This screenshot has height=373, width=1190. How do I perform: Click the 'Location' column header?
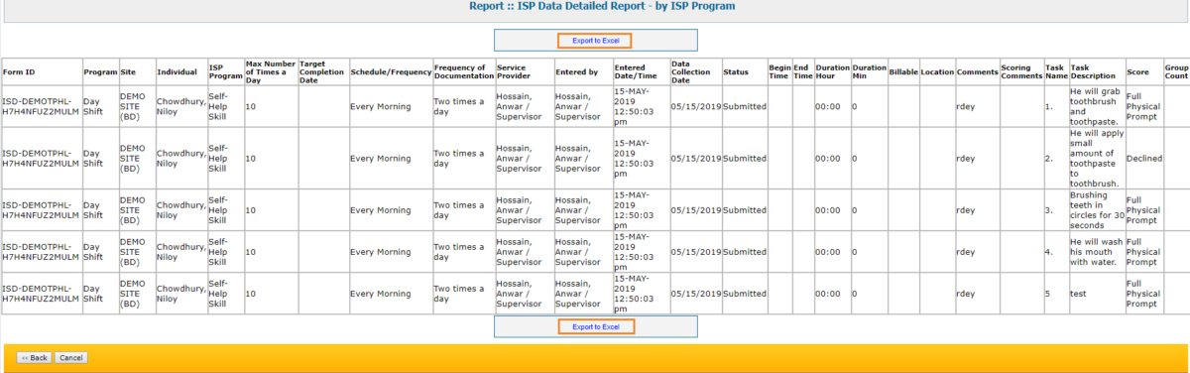click(x=937, y=72)
